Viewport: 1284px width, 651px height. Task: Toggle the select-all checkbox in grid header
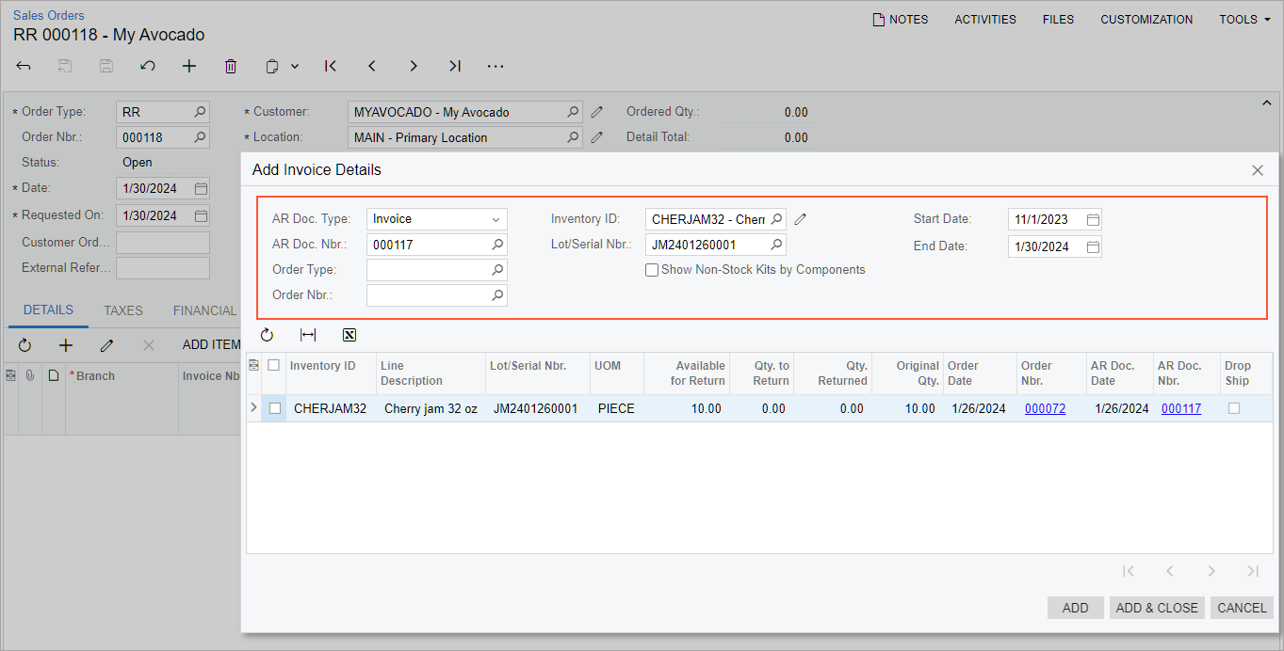[274, 365]
